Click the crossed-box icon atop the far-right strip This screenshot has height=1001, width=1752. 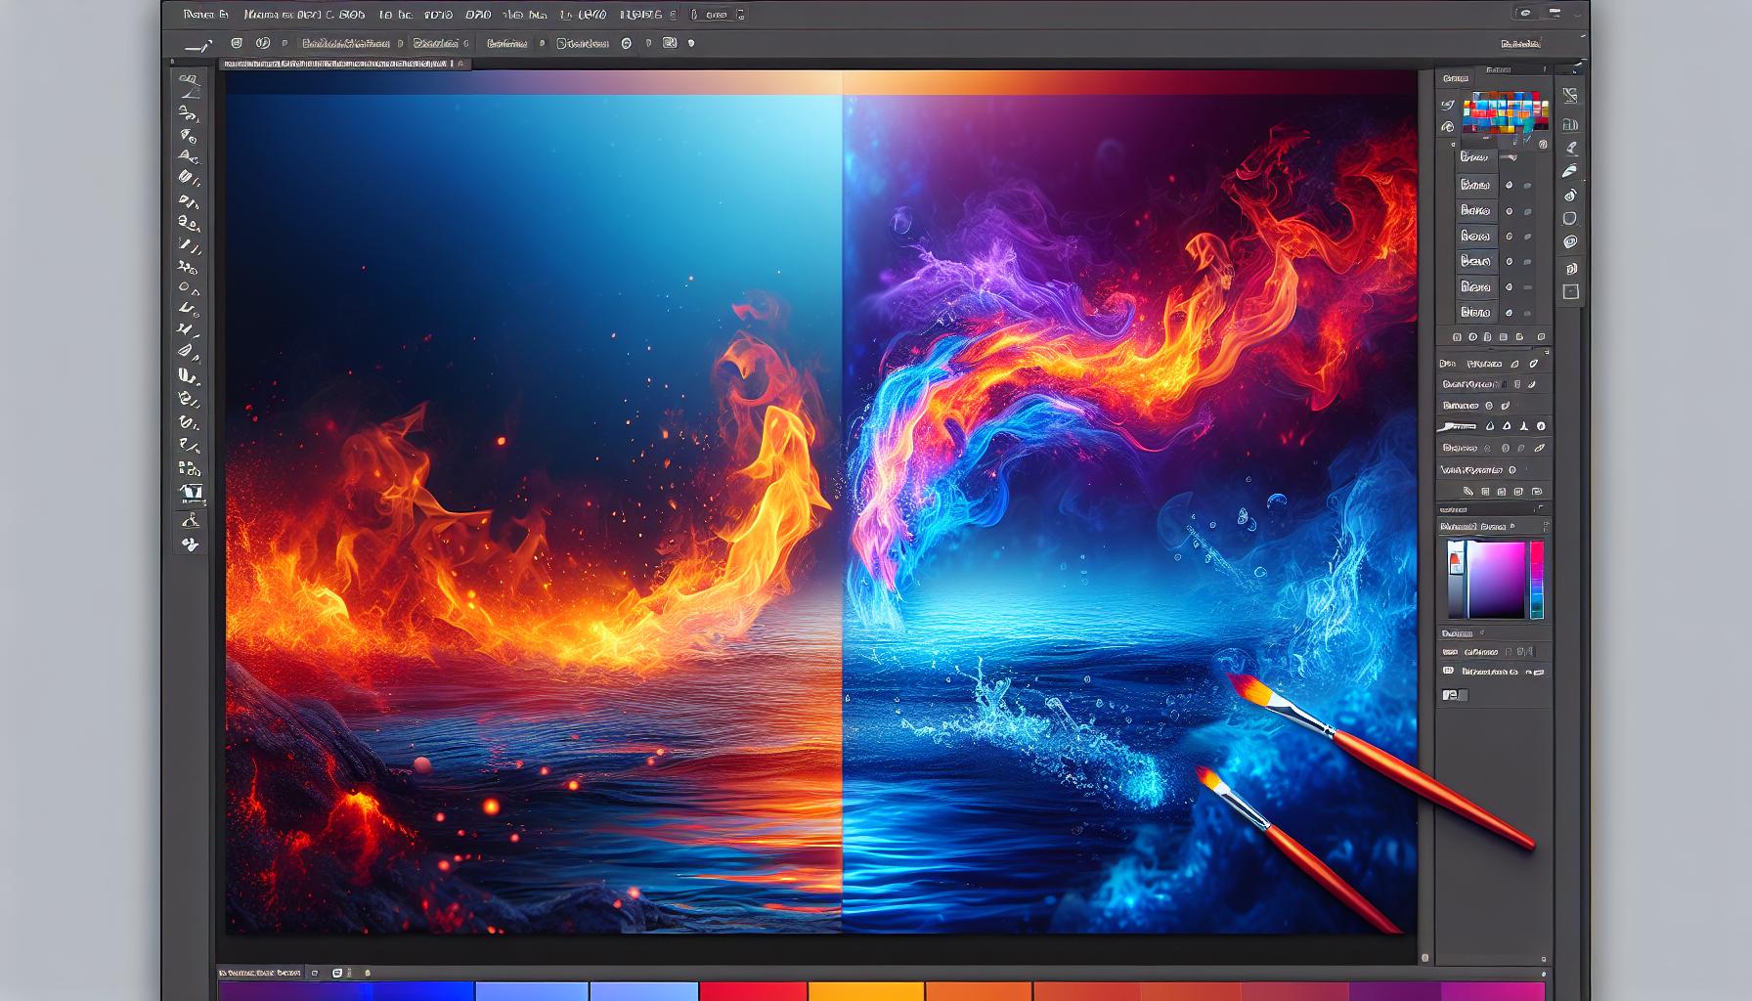pos(1570,96)
